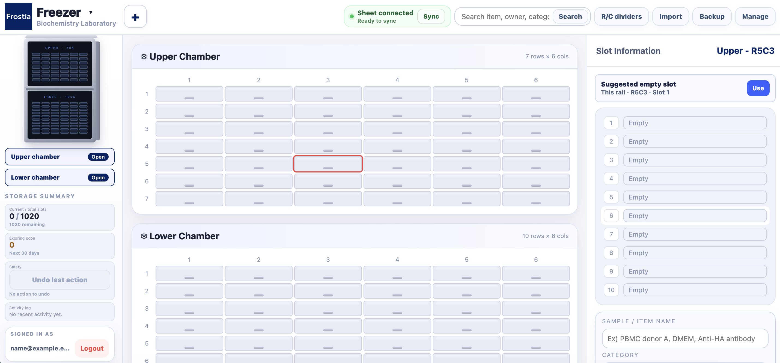Click the Lower Chamber snowflake icon
Screen dimensions: 780x363
144,236
